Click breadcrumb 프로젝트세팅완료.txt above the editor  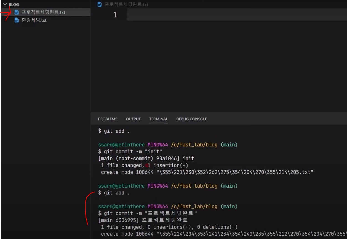126,4
